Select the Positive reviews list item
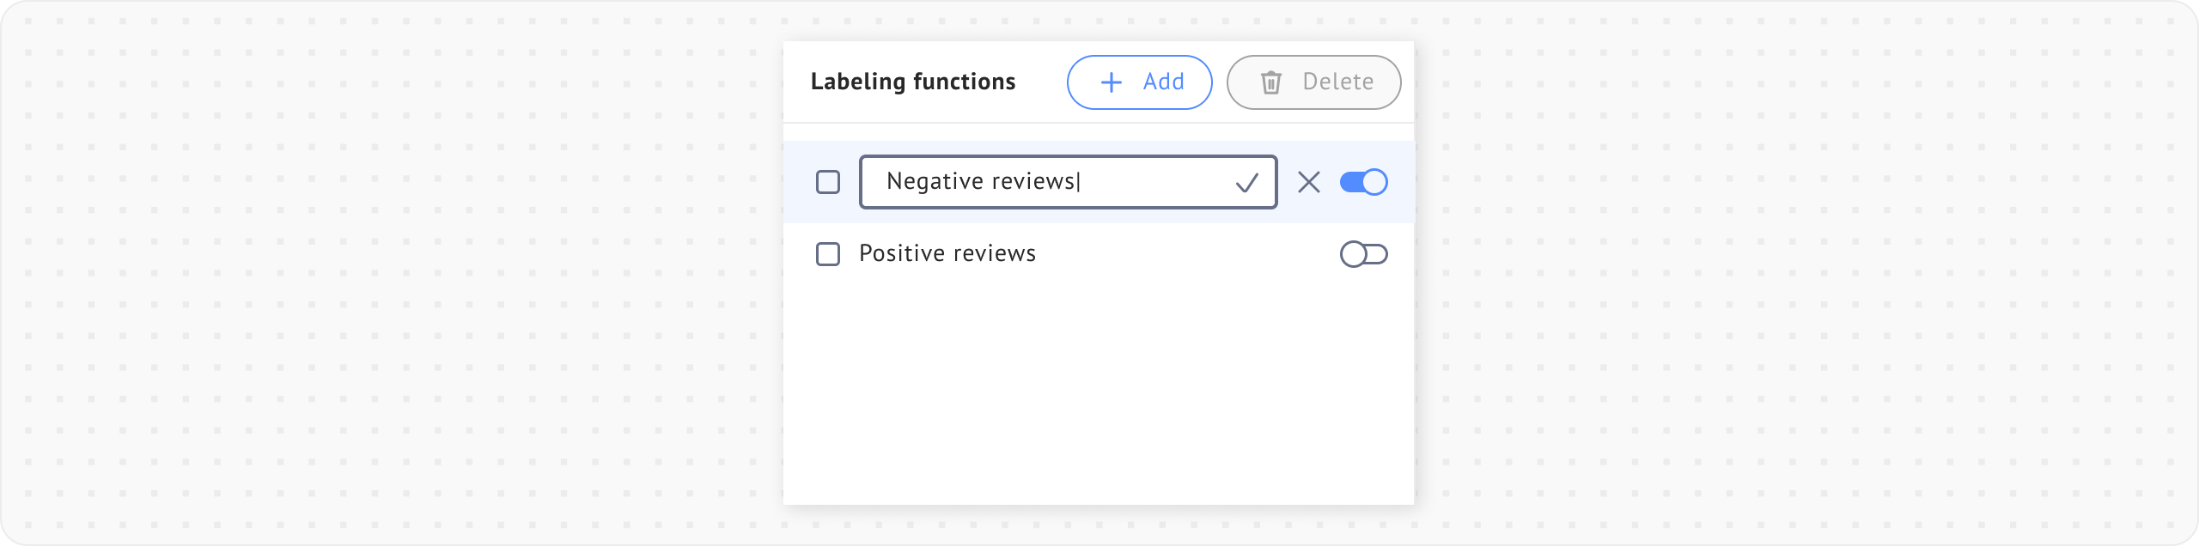Image resolution: width=2199 pixels, height=546 pixels. 947,254
